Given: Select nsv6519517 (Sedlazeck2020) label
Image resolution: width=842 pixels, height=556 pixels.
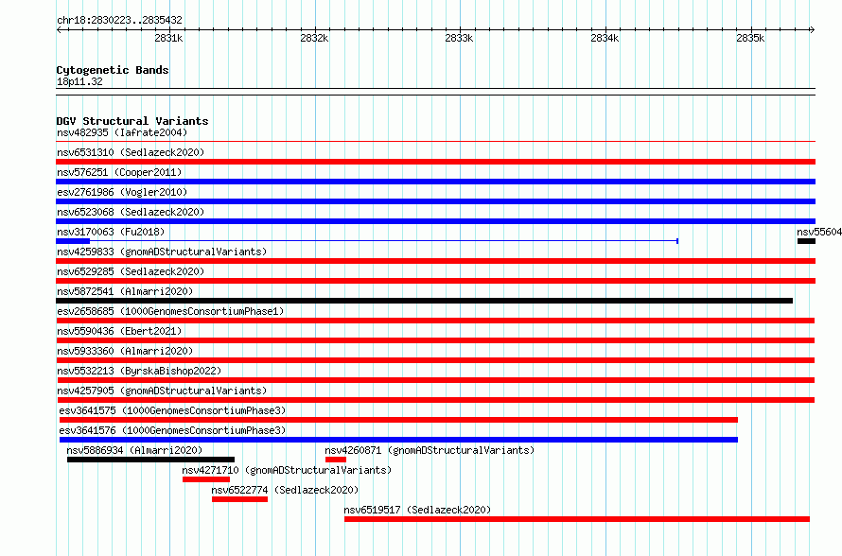Looking at the screenshot, I should click(417, 510).
